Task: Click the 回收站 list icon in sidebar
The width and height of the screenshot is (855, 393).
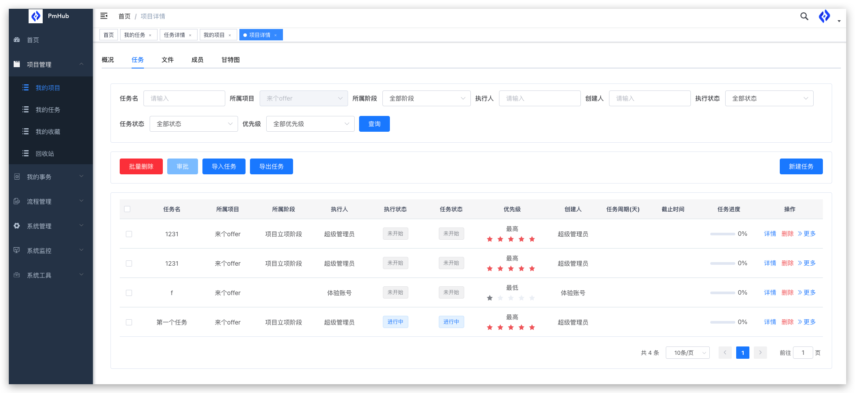Action: pos(26,154)
